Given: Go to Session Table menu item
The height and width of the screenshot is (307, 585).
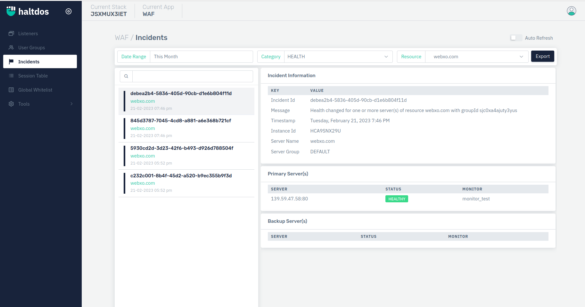Looking at the screenshot, I should coord(33,76).
